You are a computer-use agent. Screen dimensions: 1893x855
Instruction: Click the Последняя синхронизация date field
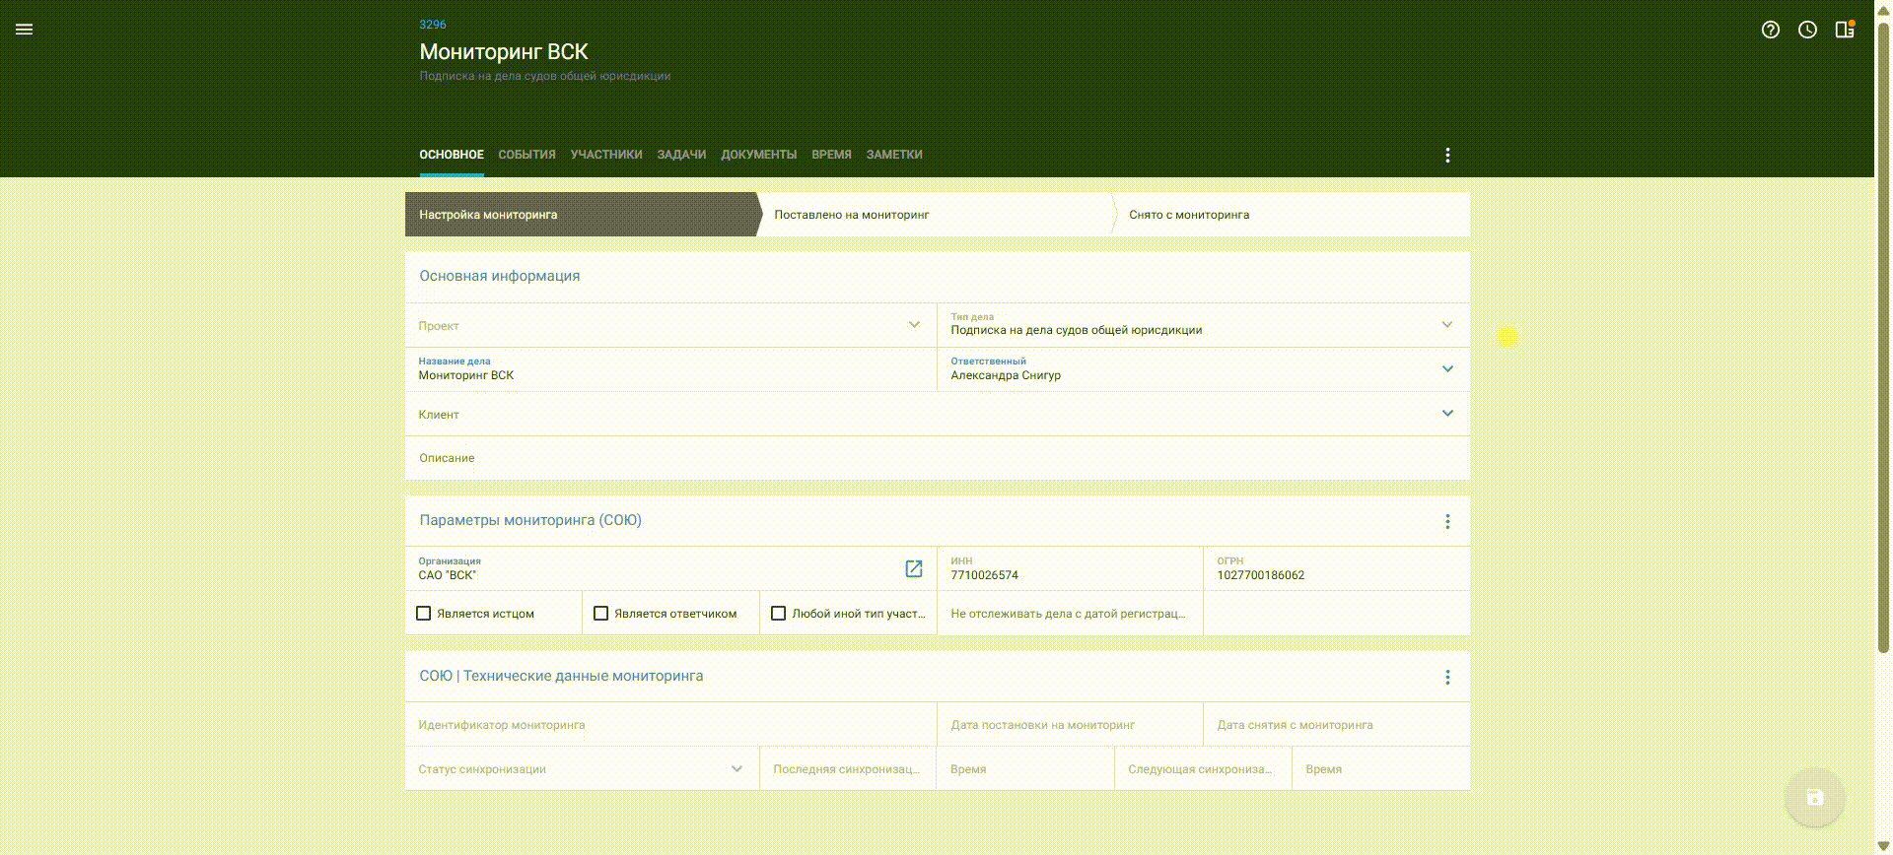pyautogui.click(x=848, y=768)
